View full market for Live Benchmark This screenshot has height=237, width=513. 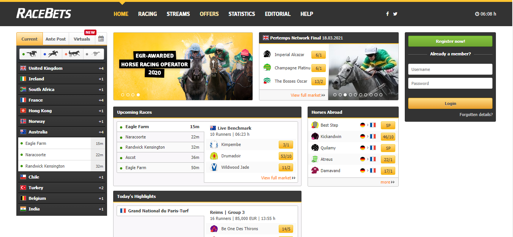pos(278,178)
